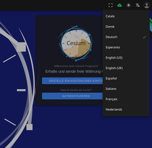Click the Cesium clock logo
The height and width of the screenshot is (148, 152).
76,44
